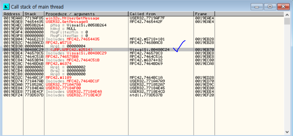
Task: Click called-from entry USER32.771A47A9
Action: tap(148, 81)
